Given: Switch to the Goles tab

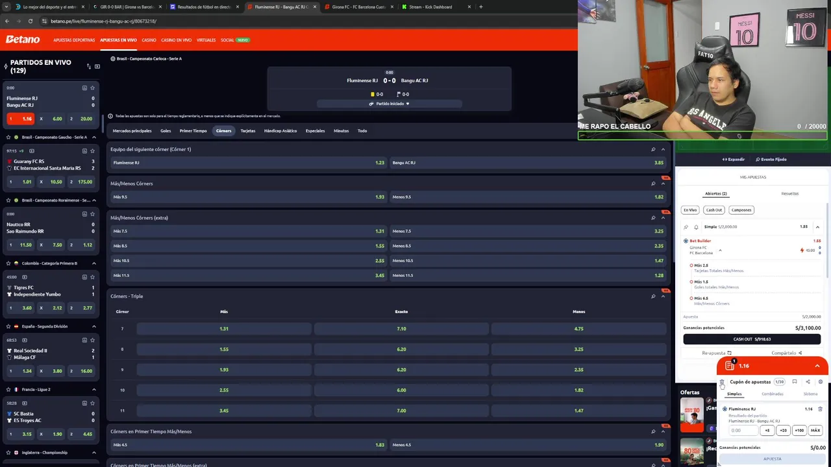Looking at the screenshot, I should [166, 131].
